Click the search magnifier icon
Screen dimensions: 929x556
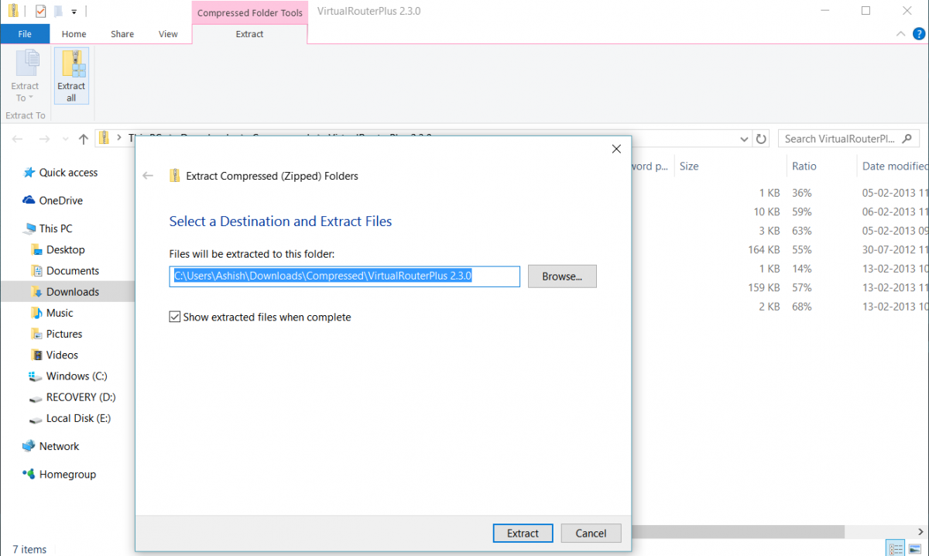pyautogui.click(x=908, y=139)
